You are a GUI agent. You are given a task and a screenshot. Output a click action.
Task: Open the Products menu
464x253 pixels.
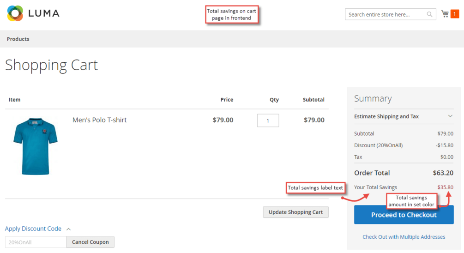(18, 39)
